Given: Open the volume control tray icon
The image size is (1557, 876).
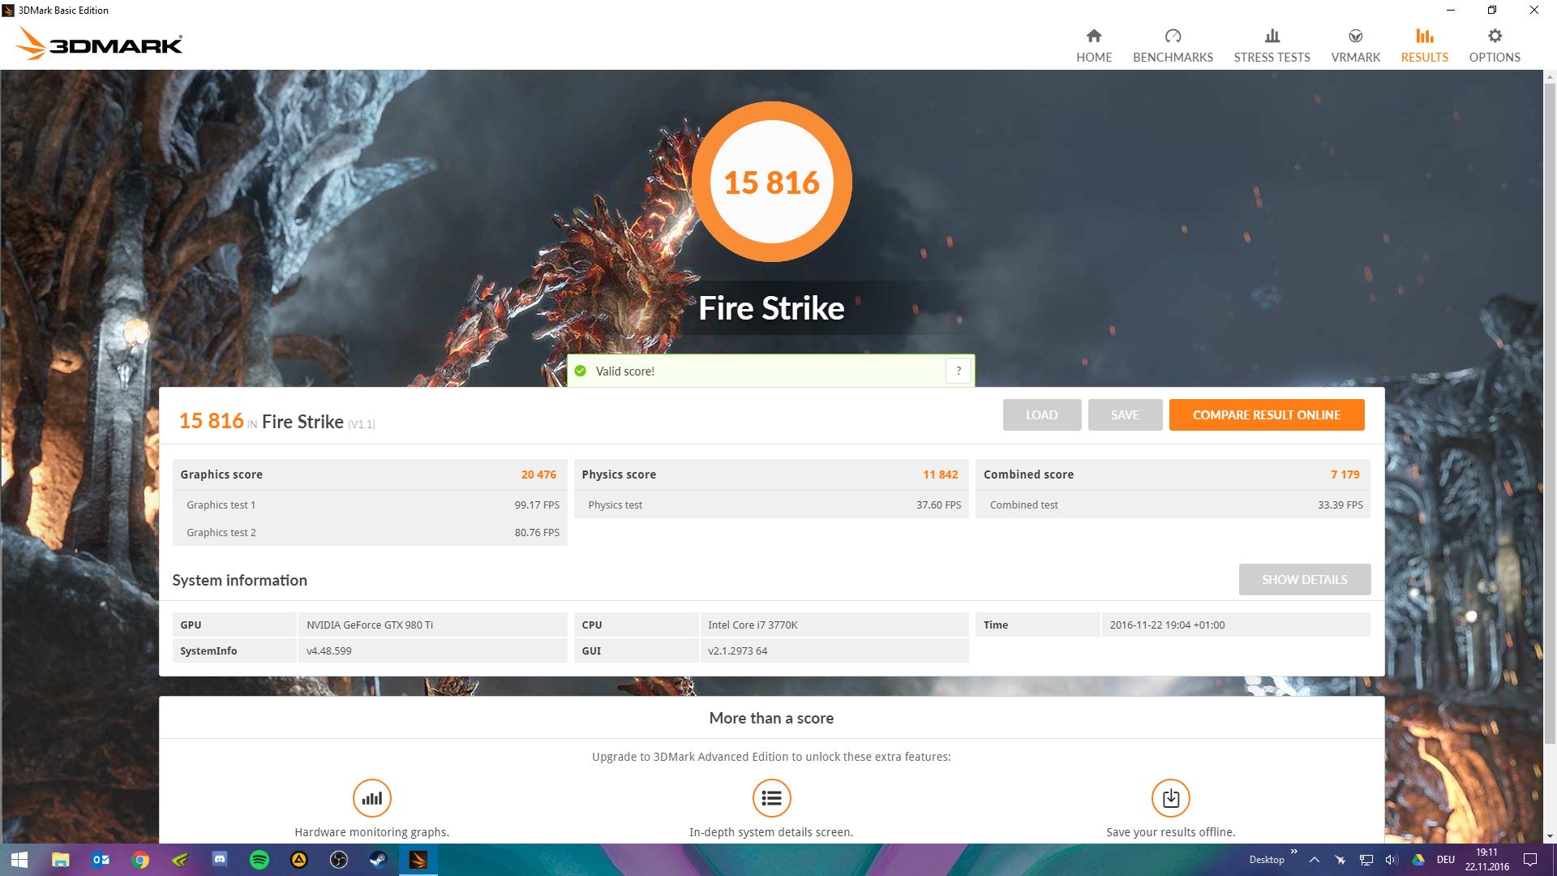Looking at the screenshot, I should pyautogui.click(x=1392, y=860).
